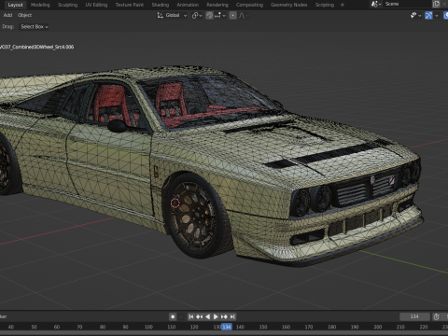This screenshot has width=448, height=336.
Task: Click the Combined3DWheel object name overlay text
Action: click(x=36, y=47)
